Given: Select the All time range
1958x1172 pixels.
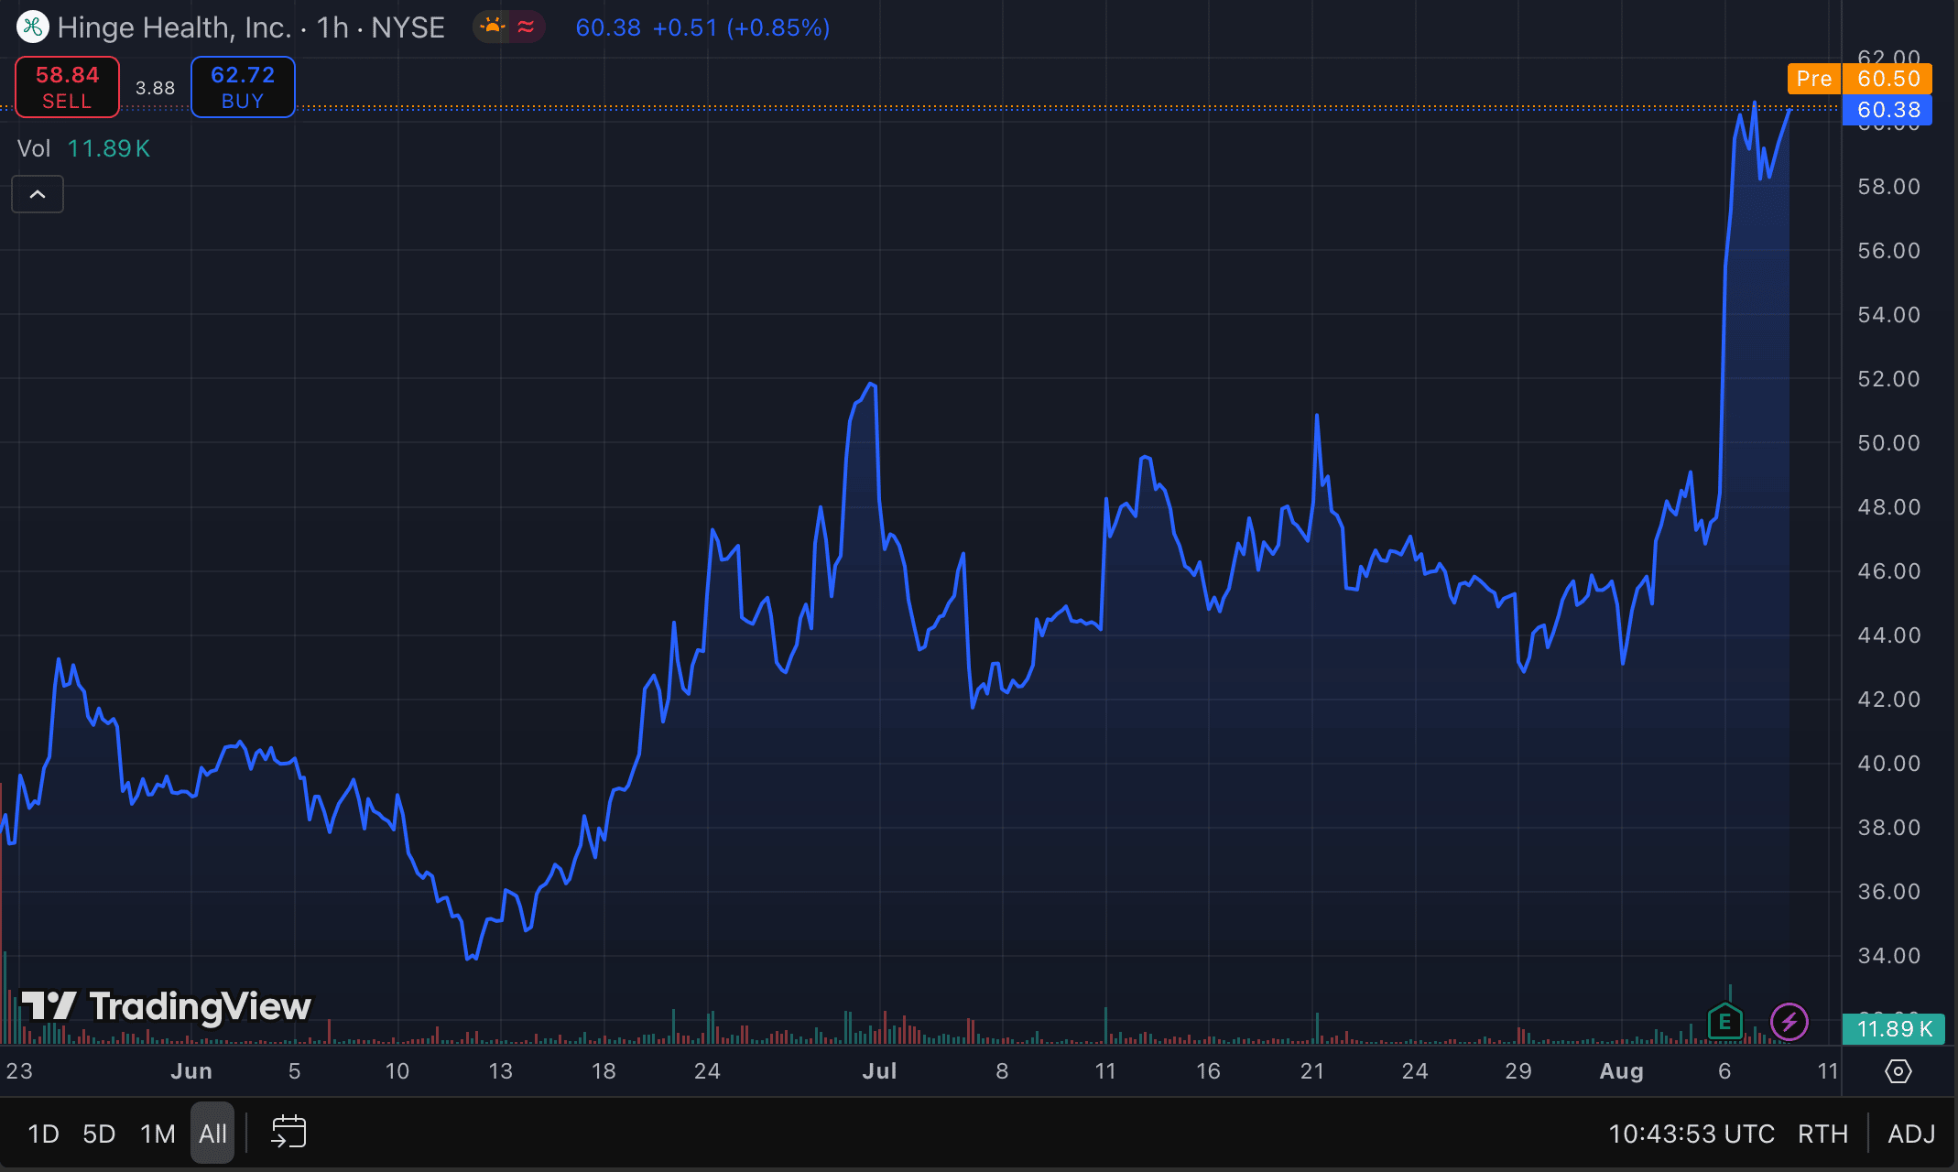Looking at the screenshot, I should click(x=212, y=1134).
